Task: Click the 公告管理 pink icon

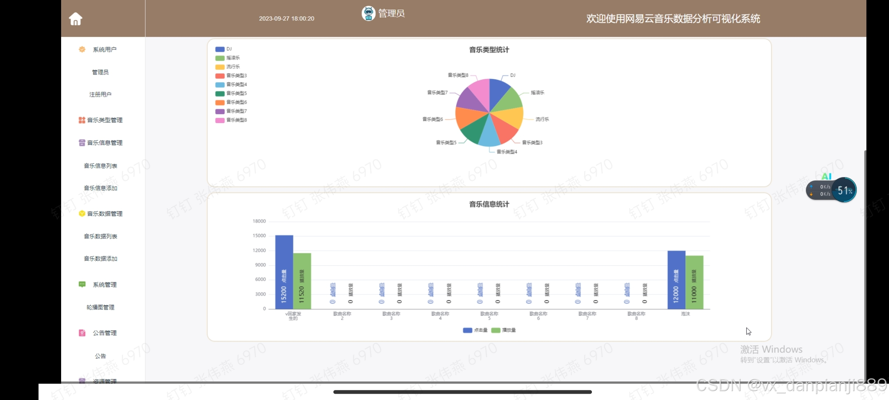Action: point(82,333)
